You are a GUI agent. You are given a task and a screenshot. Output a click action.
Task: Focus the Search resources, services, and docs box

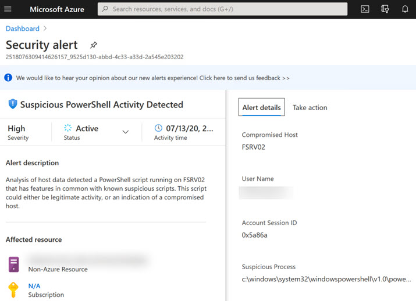pyautogui.click(x=222, y=9)
